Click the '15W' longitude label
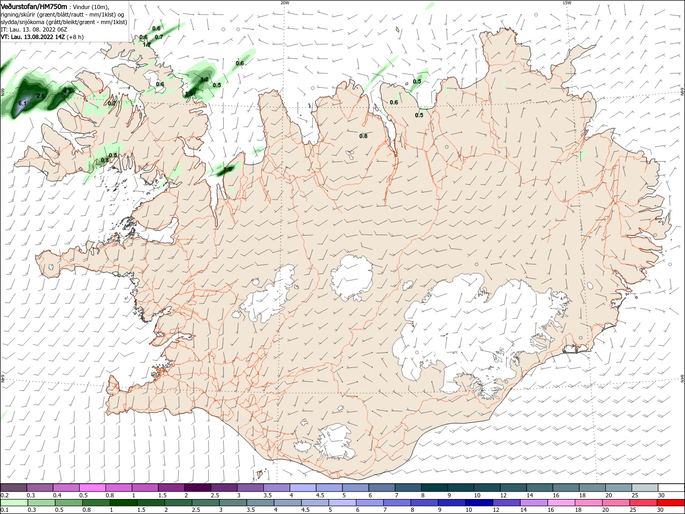This screenshot has height=514, width=685. tap(567, 3)
